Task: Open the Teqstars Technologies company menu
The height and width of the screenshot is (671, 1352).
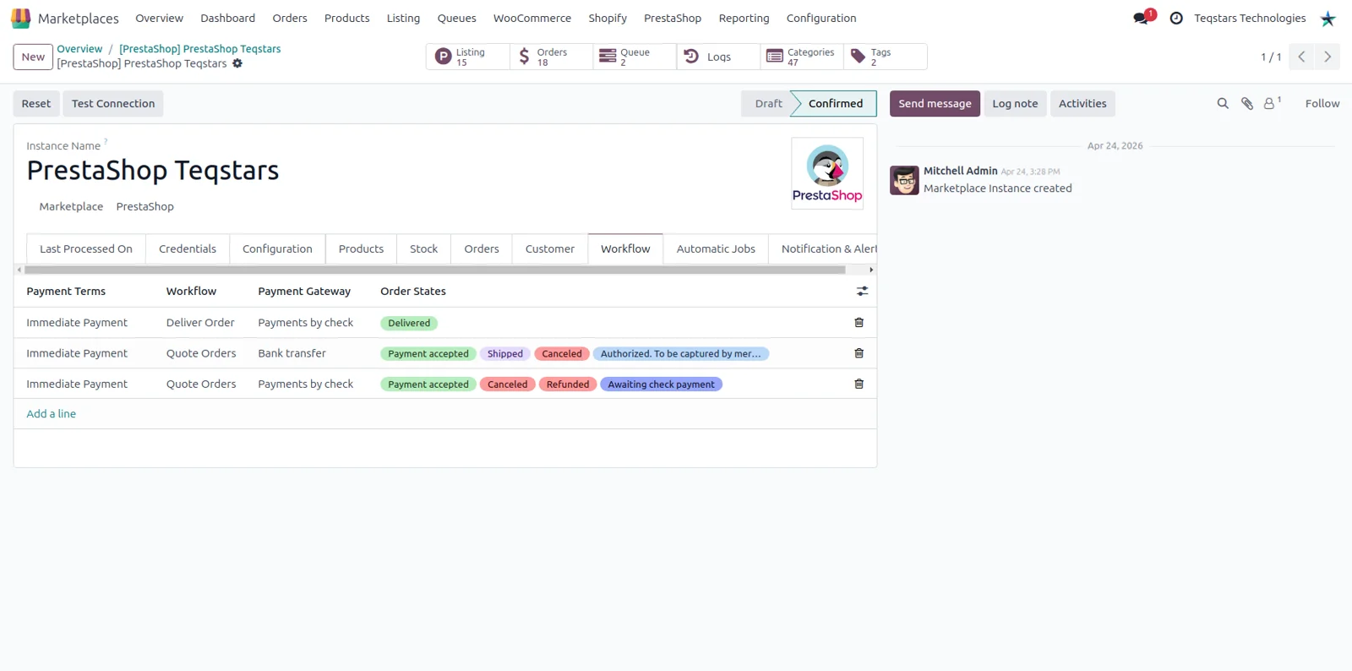Action: coord(1250,18)
